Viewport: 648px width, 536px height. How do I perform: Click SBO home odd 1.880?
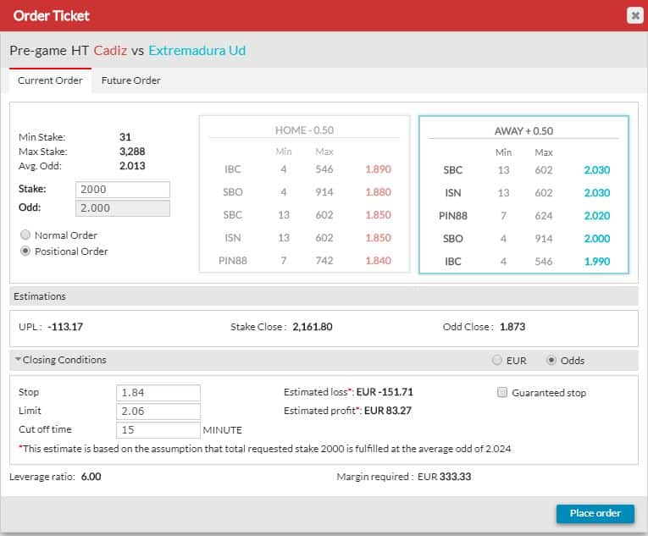pyautogui.click(x=378, y=192)
